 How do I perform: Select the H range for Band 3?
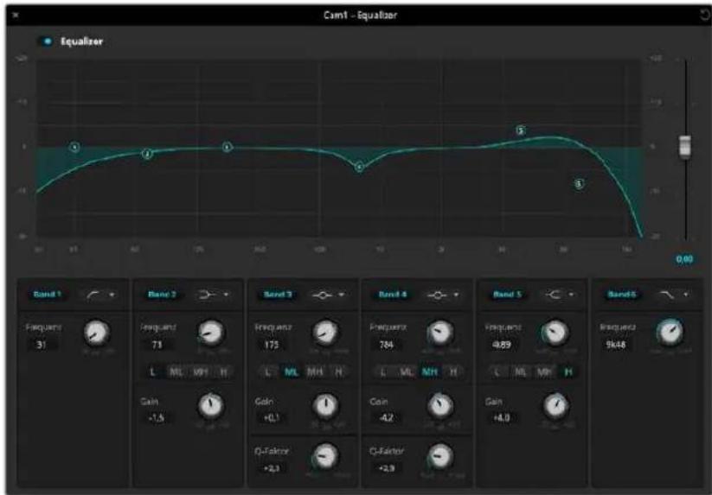(338, 372)
